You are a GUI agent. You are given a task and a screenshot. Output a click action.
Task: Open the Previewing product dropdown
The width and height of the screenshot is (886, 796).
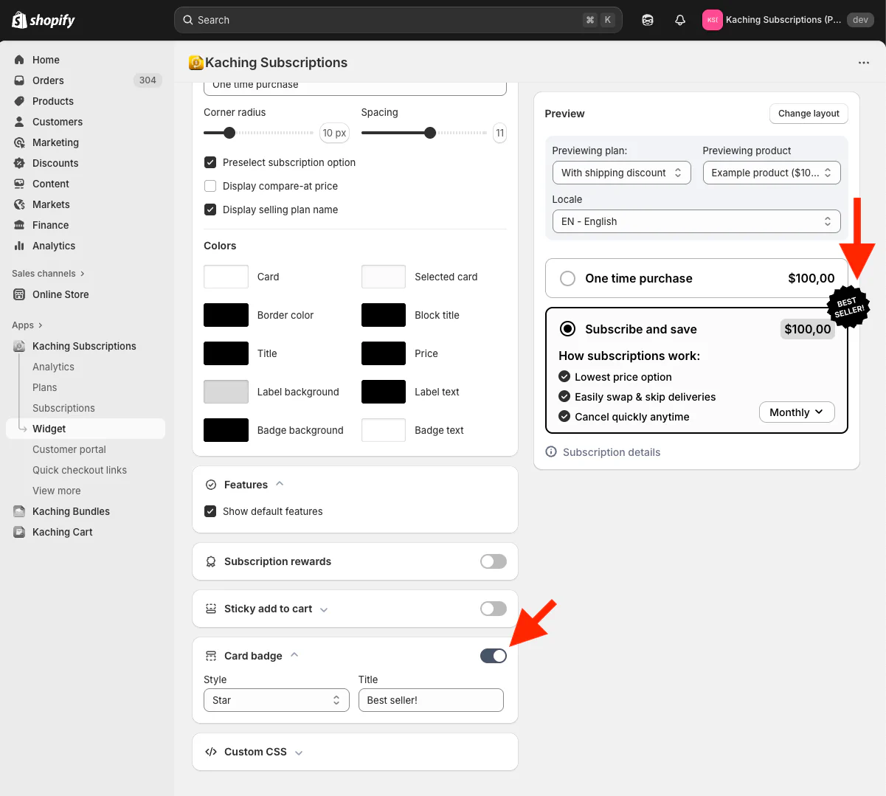click(772, 173)
